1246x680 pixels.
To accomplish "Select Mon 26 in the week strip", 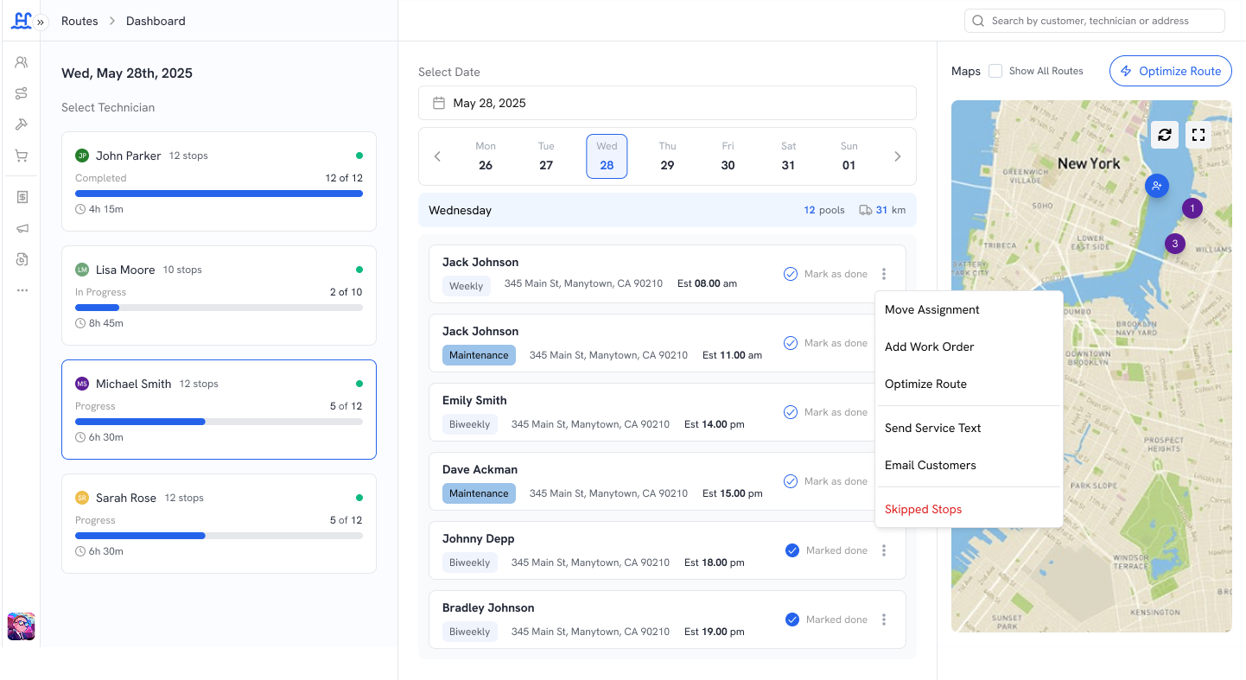I will pyautogui.click(x=486, y=156).
